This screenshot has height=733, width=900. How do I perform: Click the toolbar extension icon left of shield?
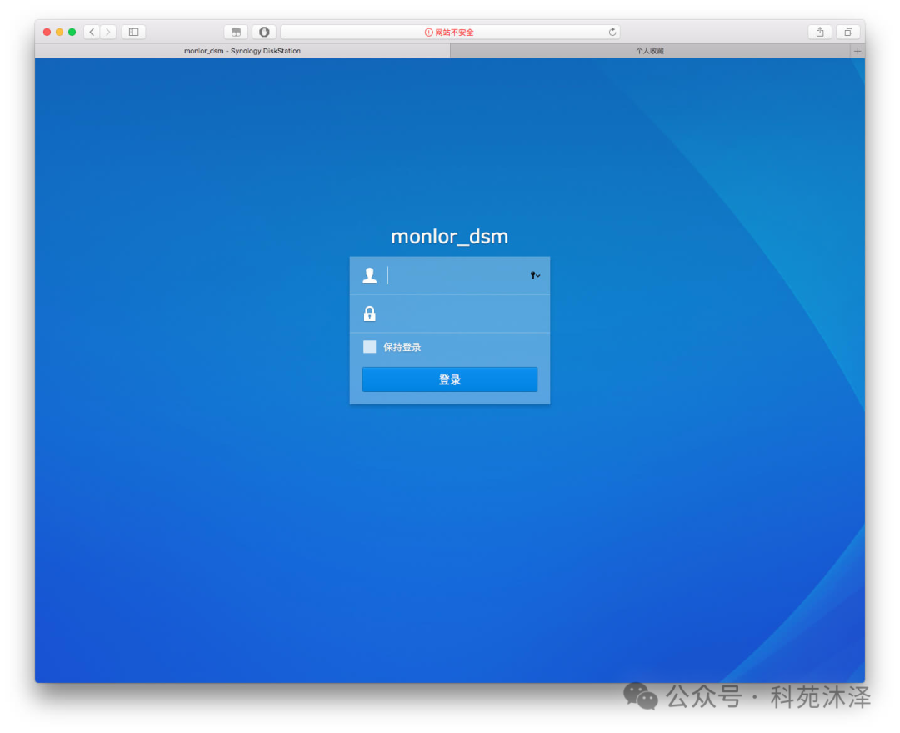pos(237,32)
